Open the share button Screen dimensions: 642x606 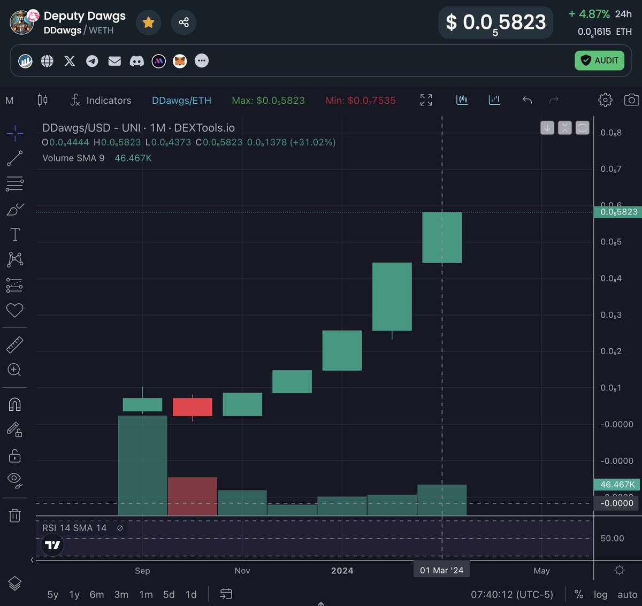point(184,22)
